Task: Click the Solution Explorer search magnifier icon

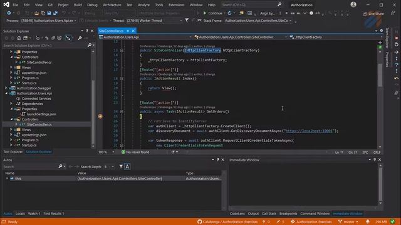Action: tap(90, 45)
